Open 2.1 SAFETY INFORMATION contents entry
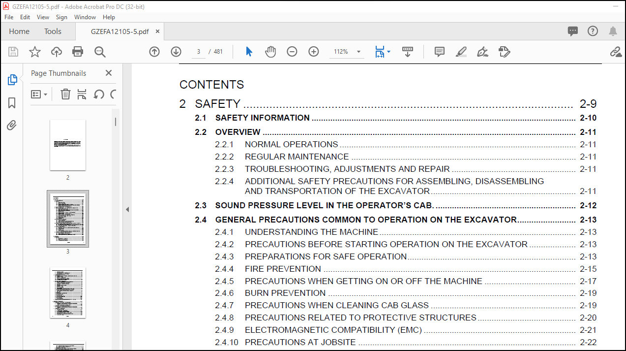 395,118
